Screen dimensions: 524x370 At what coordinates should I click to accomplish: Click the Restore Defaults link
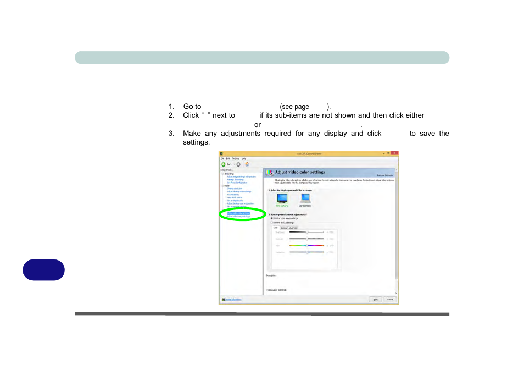point(384,175)
